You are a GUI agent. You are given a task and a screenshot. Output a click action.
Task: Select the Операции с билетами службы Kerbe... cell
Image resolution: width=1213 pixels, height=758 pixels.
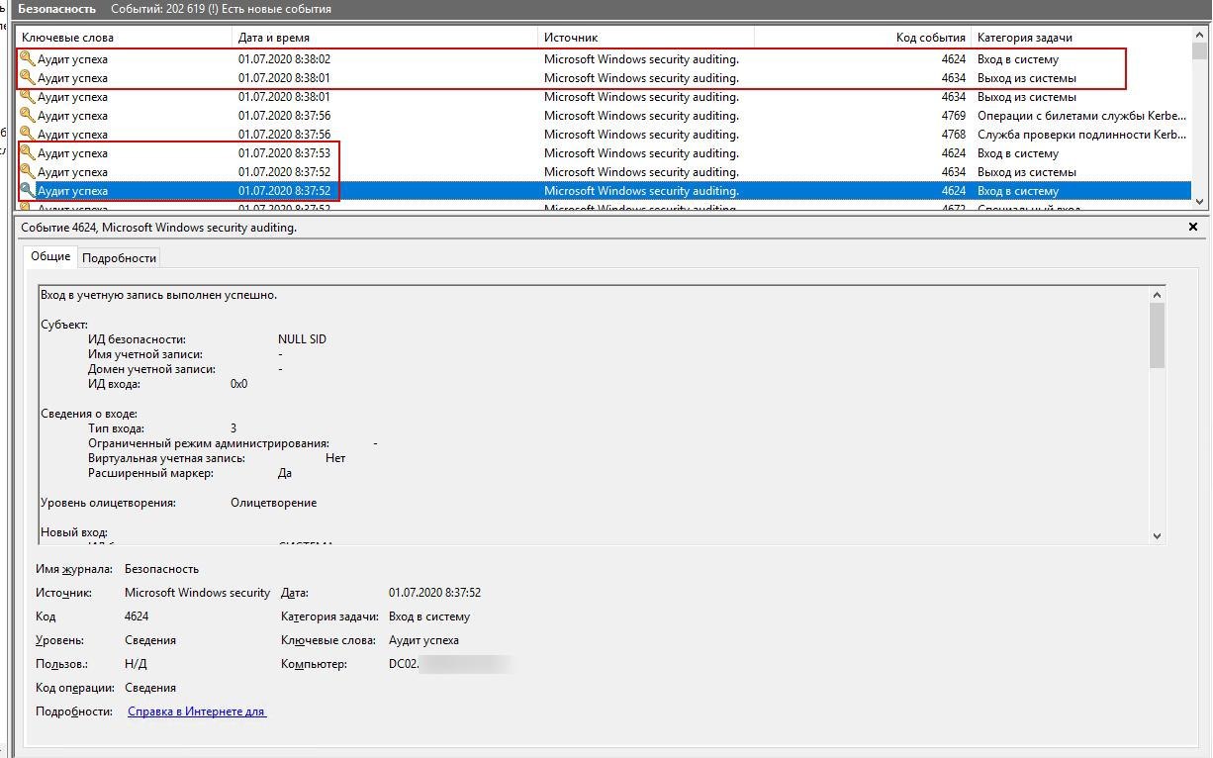(x=1081, y=116)
